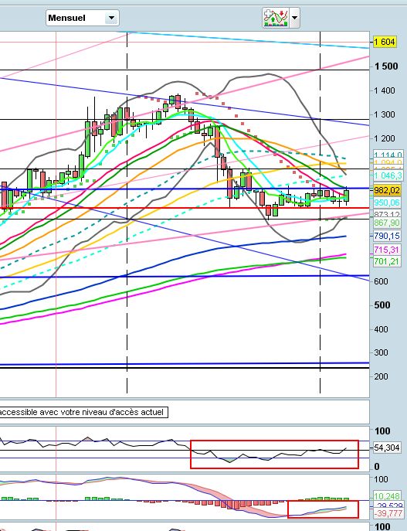Image resolution: width=407 pixels, height=531 pixels.
Task: Select the yellow 1 604 price label
Action: [x=385, y=42]
